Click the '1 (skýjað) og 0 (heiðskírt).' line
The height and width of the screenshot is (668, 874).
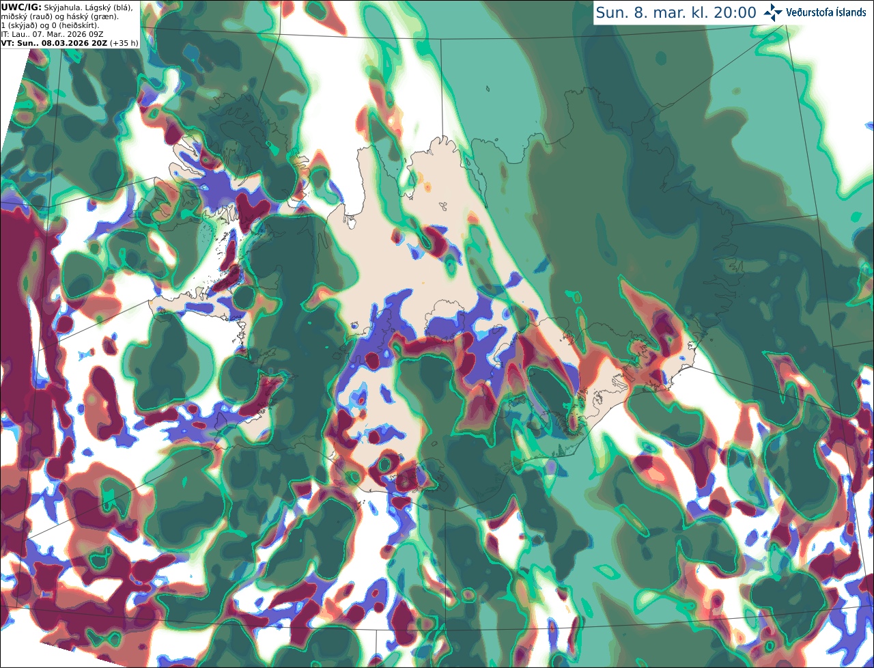pyautogui.click(x=50, y=25)
